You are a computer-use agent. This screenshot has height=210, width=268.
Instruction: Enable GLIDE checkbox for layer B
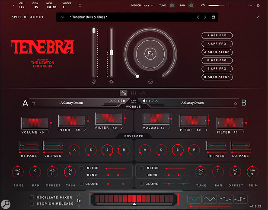point(141,168)
